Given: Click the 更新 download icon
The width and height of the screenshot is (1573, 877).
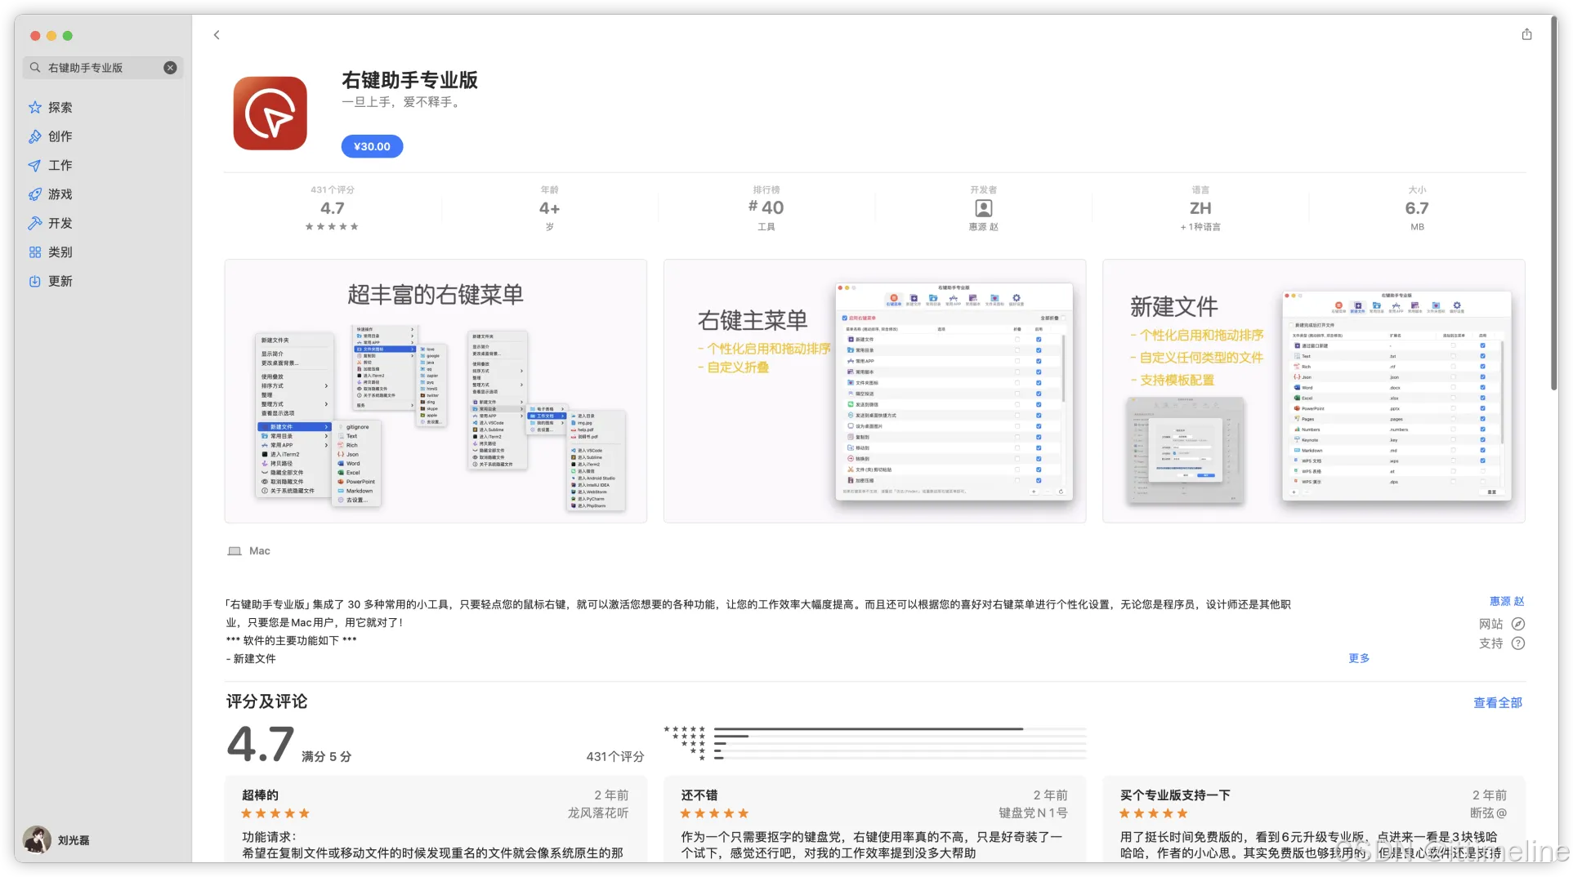Looking at the screenshot, I should point(35,282).
